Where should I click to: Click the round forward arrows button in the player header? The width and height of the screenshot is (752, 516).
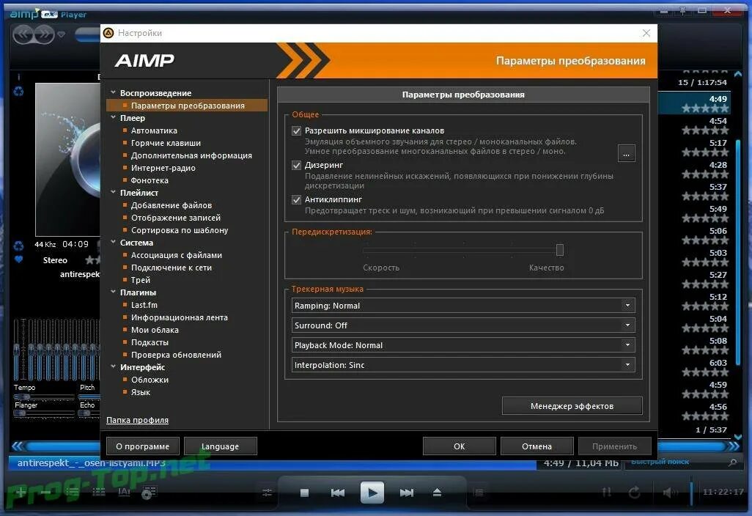[x=44, y=34]
